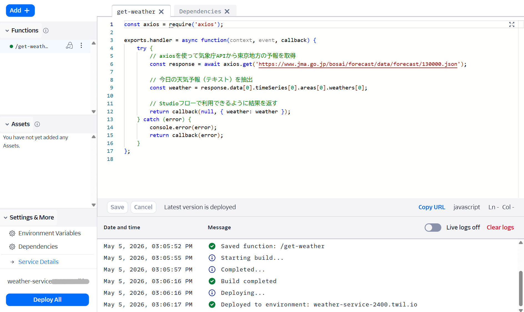Change visibility via the lock icon on get-weather
Screen dimensions: 524x312
pos(69,46)
